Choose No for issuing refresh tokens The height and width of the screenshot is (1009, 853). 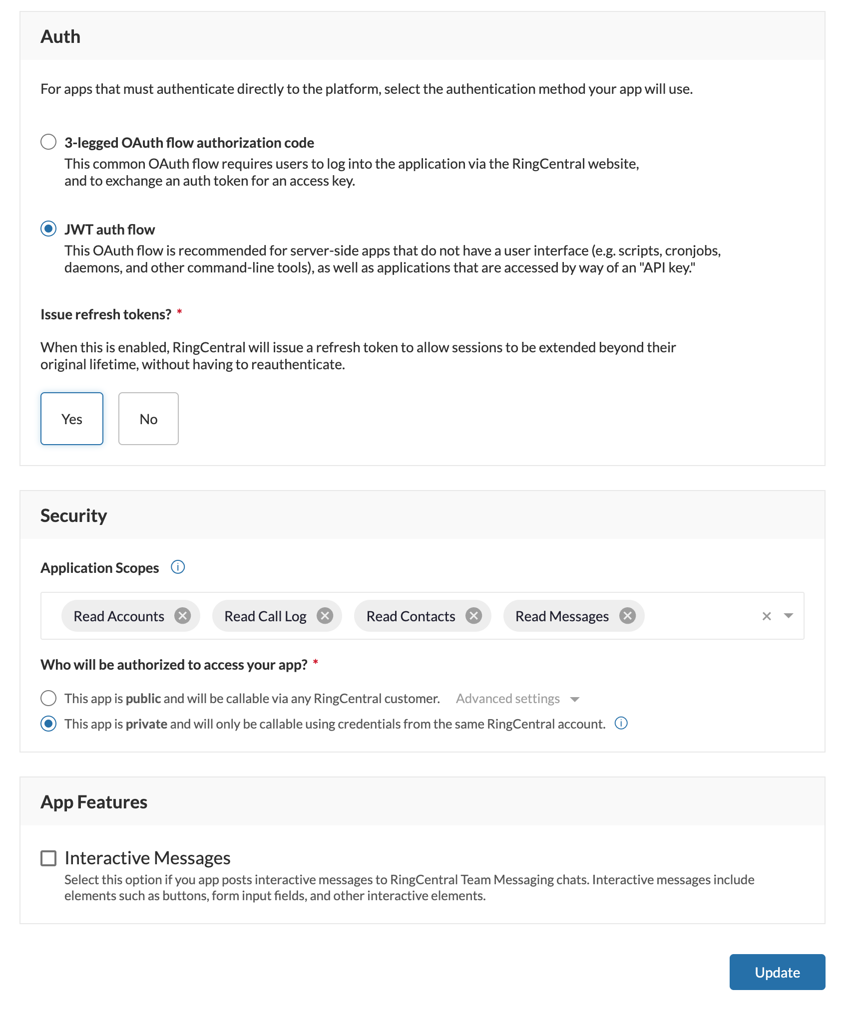[148, 419]
